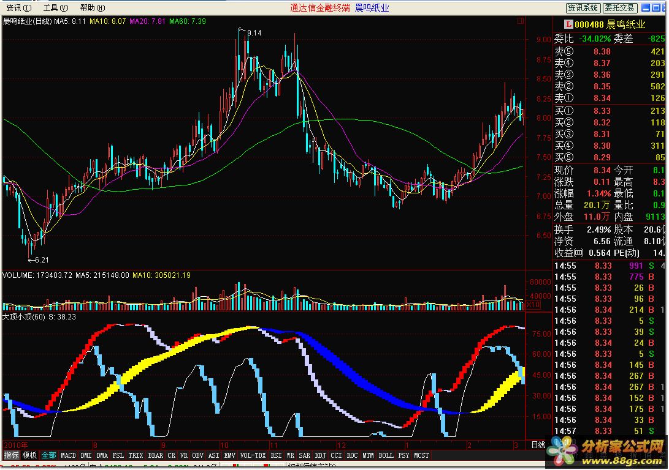Switch indicator to RSI
The height and width of the screenshot is (470, 669).
[276, 455]
